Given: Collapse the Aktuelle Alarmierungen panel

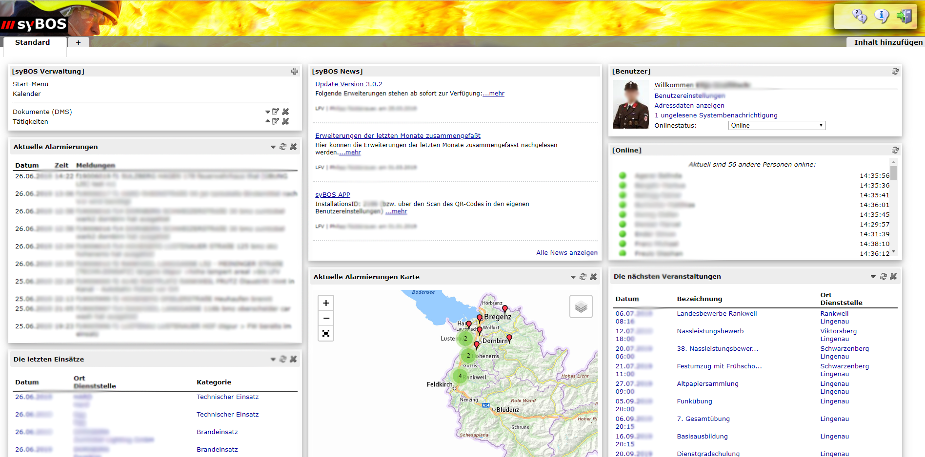Looking at the screenshot, I should (x=273, y=147).
